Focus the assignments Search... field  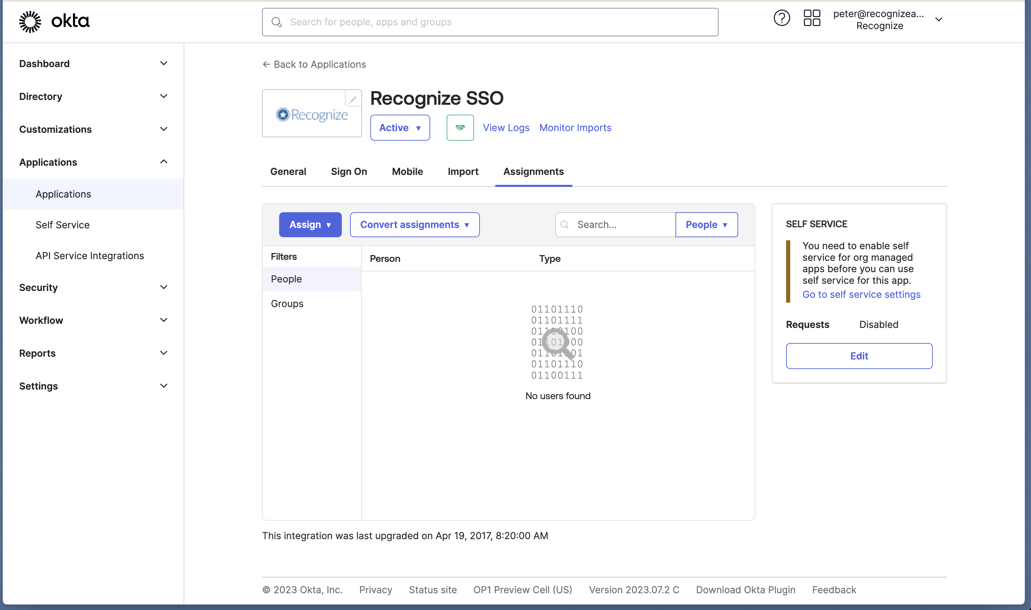click(x=615, y=225)
